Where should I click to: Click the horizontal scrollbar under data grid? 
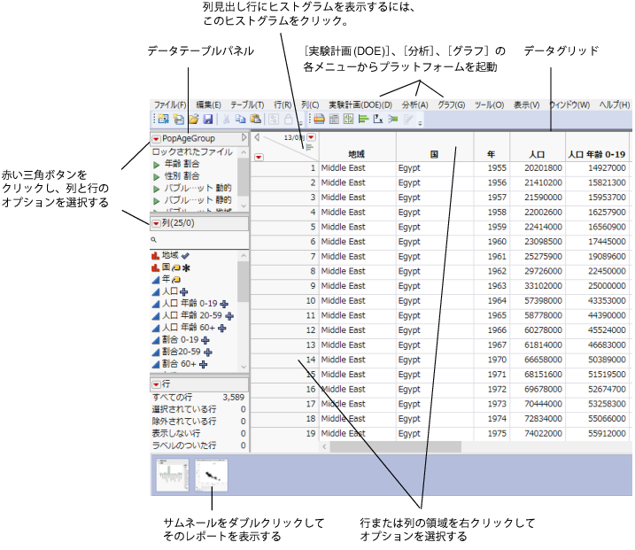pyautogui.click(x=395, y=446)
